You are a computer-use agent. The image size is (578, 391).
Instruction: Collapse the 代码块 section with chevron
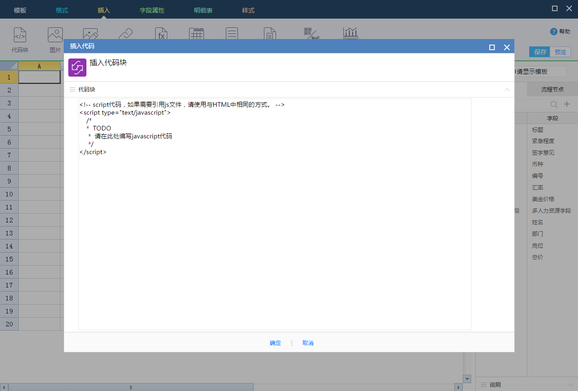[507, 90]
